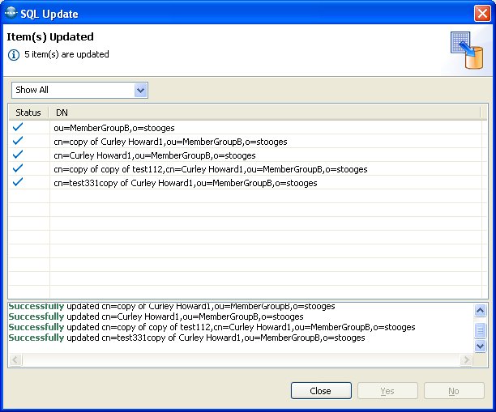Select the cn=test331copy DN entry text
Viewport: 496px width, 412px height.
coord(185,183)
